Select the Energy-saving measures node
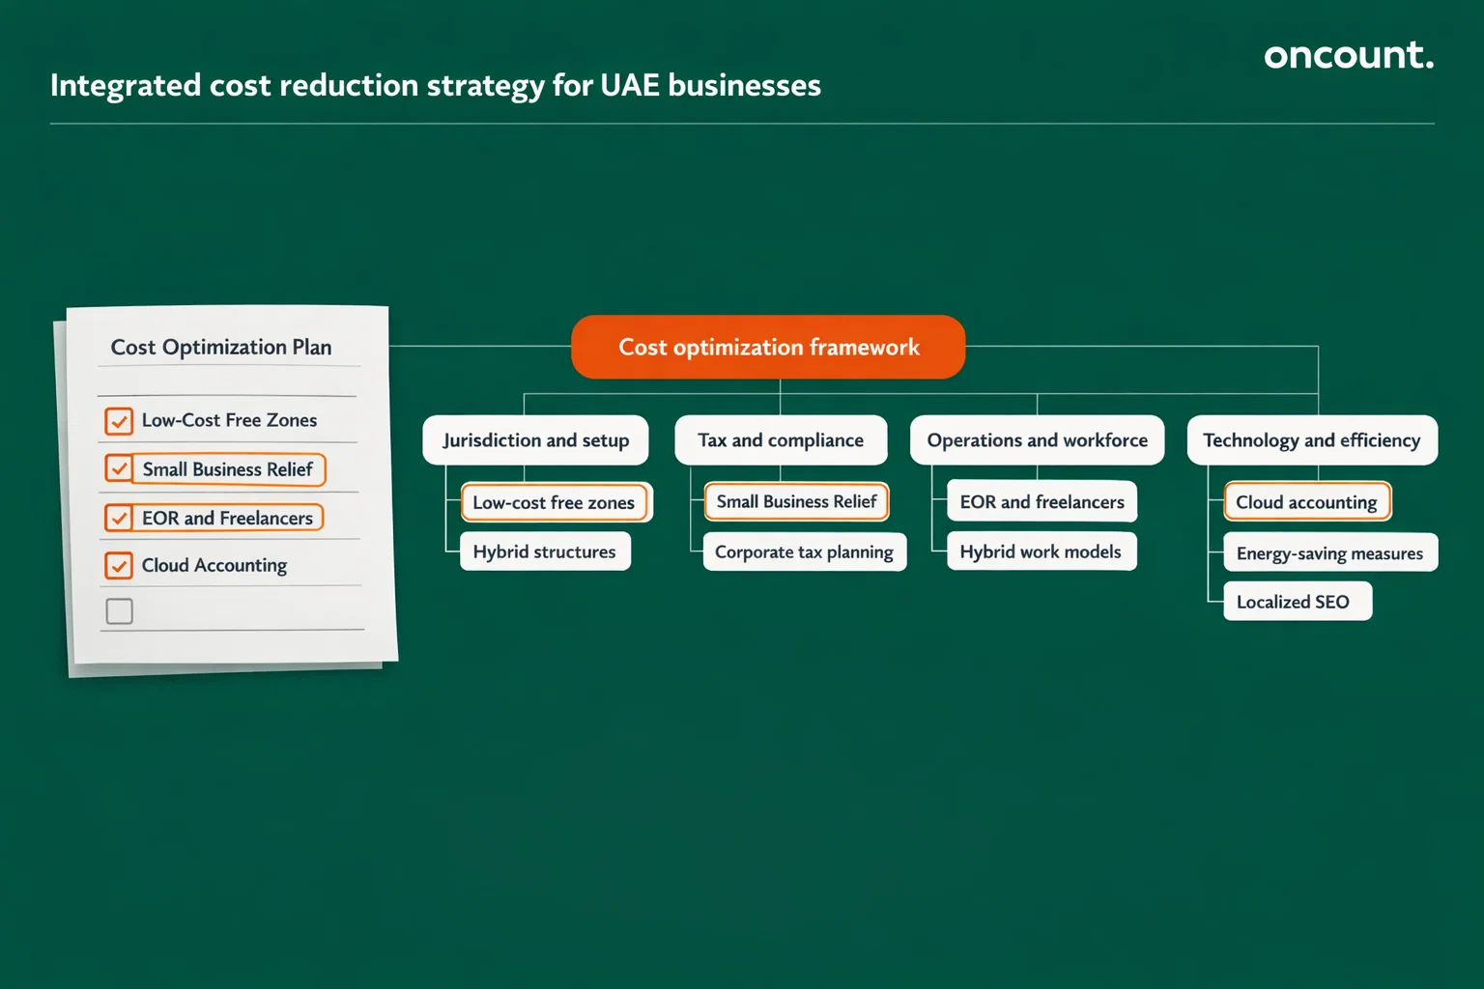This screenshot has height=989, width=1484. (x=1329, y=552)
